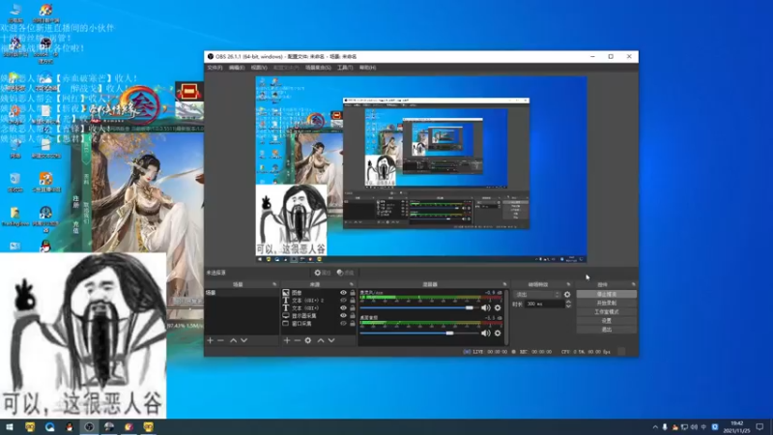Toggle visibility of window capture source
Viewport: 773px width, 435px height.
(343, 324)
